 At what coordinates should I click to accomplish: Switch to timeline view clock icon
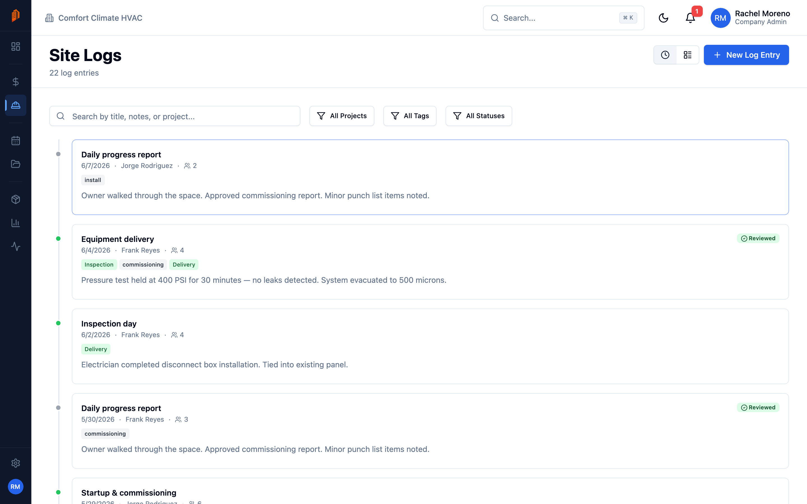click(x=665, y=55)
